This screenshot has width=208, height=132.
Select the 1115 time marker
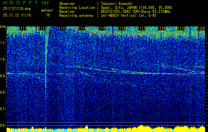coord(102,28)
